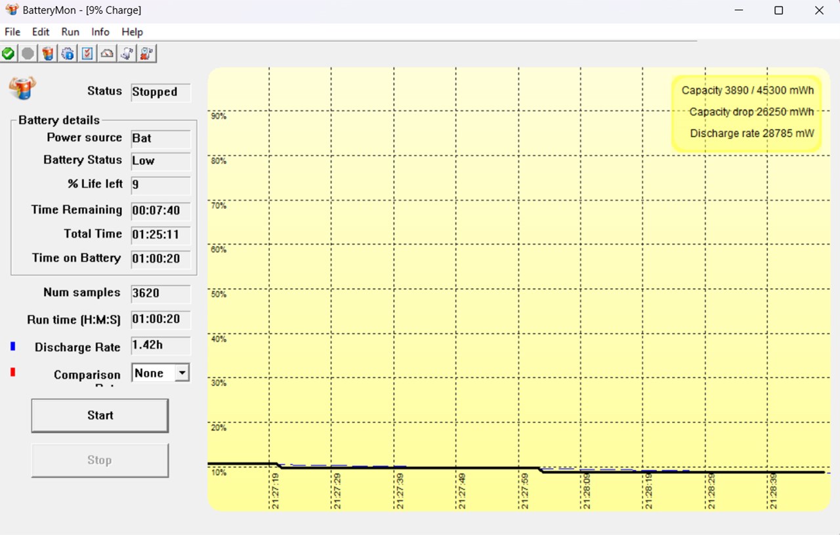Click the 'Battery details' group label
Viewport: 840px width, 535px height.
point(59,120)
